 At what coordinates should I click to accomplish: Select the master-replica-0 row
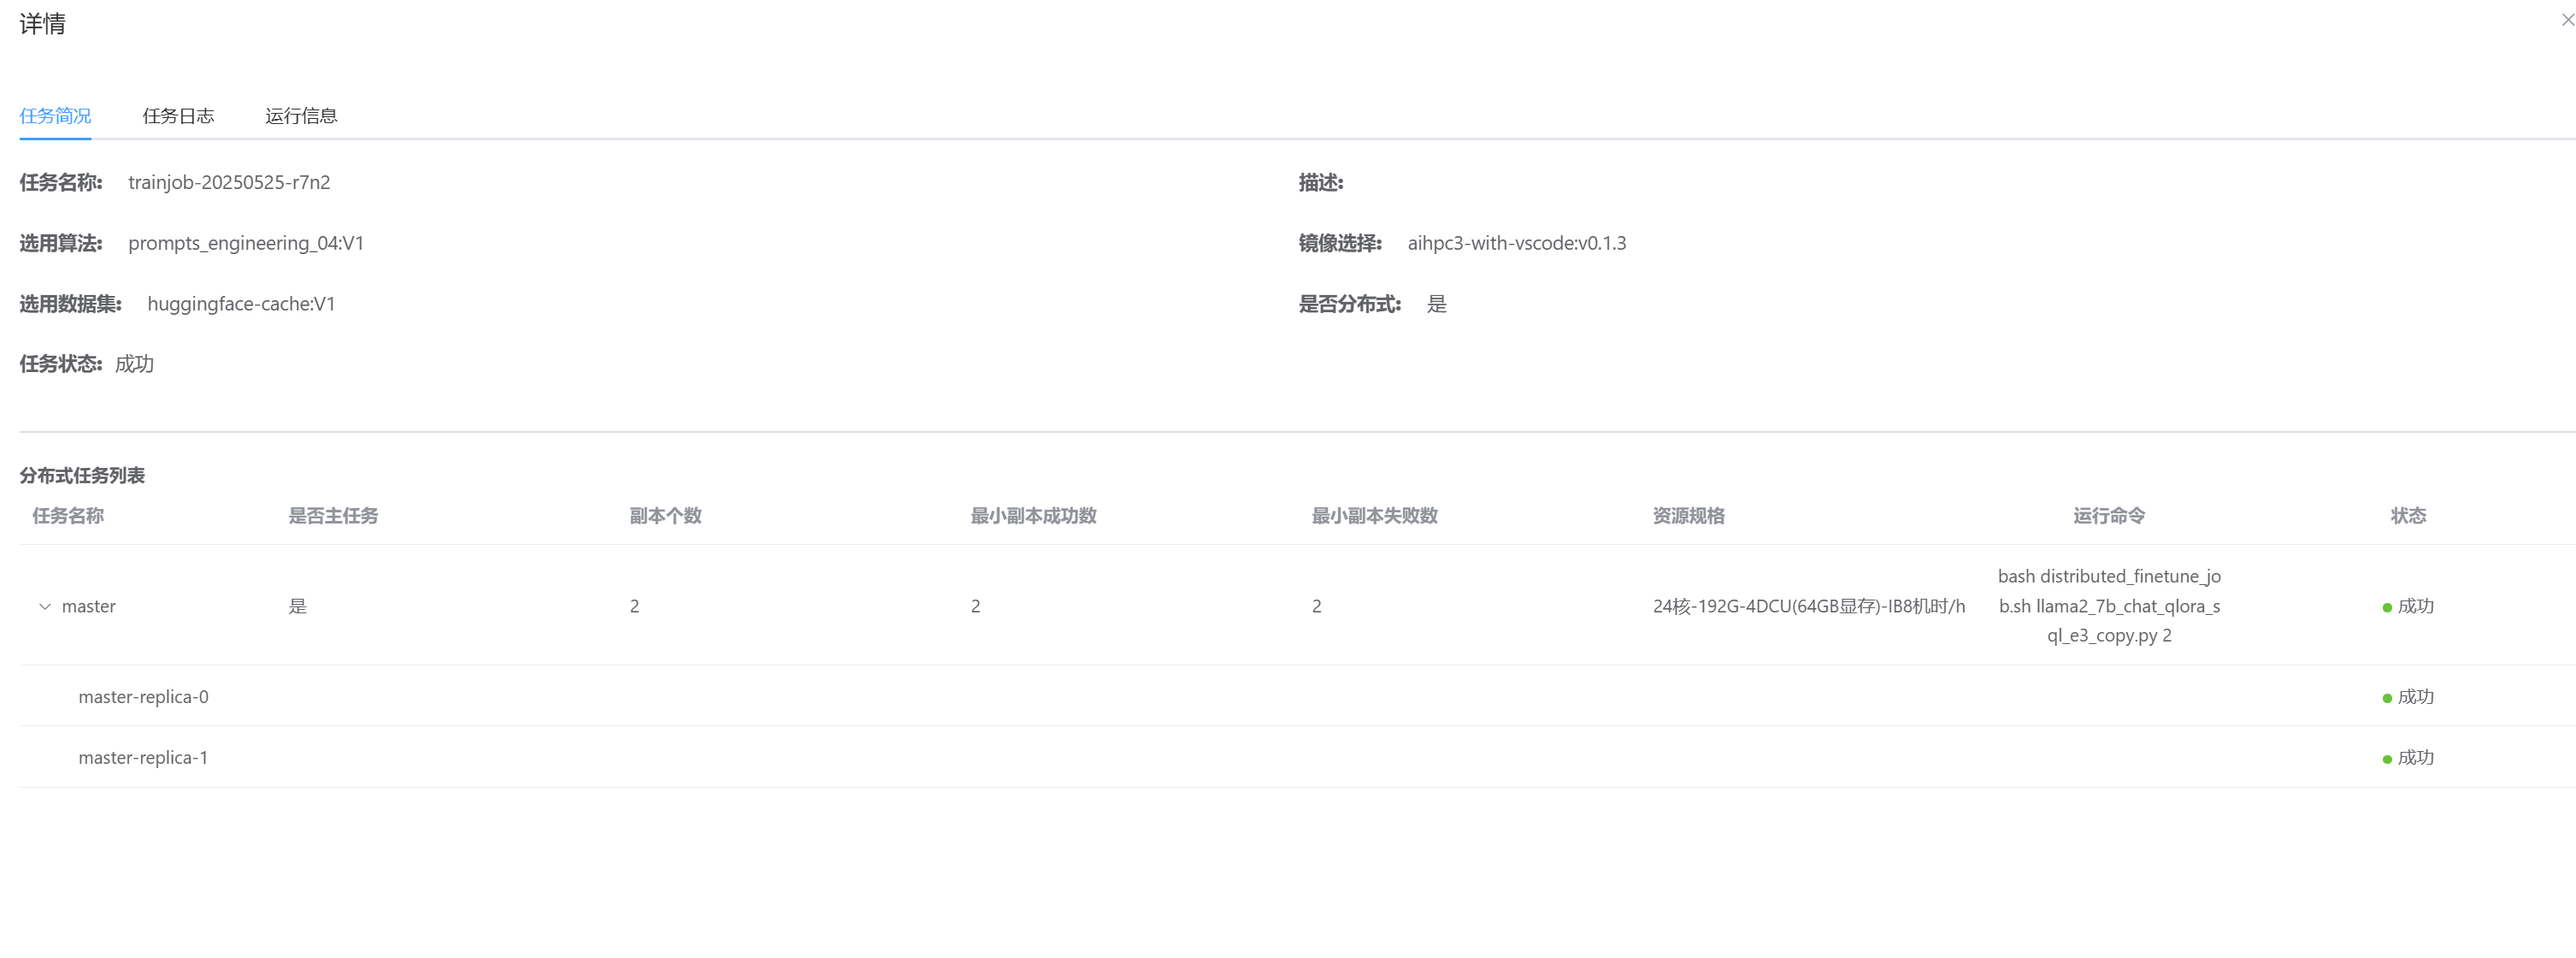(143, 697)
